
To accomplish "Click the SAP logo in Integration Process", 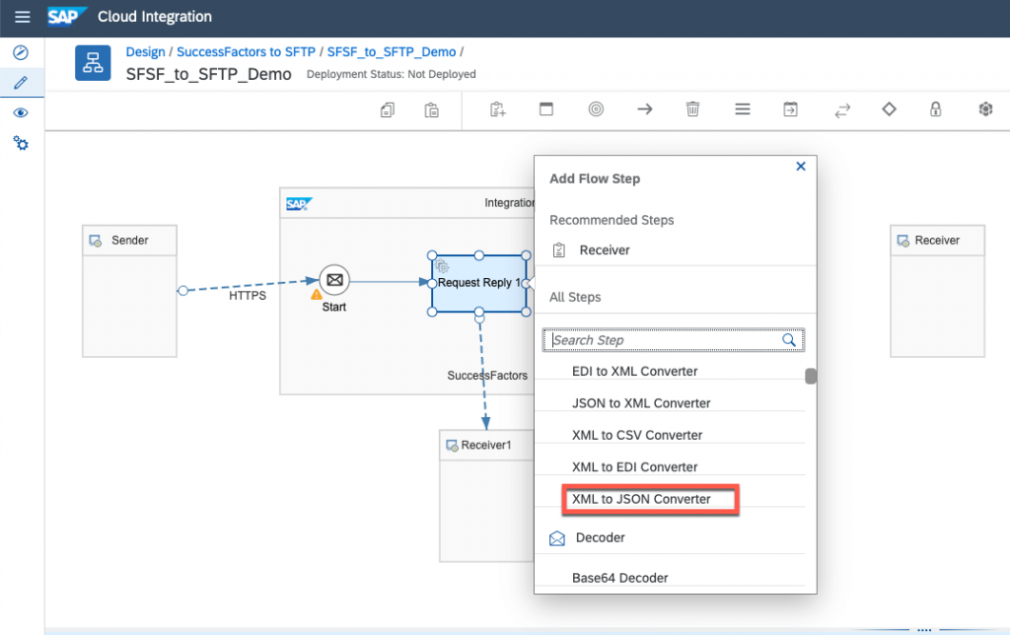I will pyautogui.click(x=299, y=204).
